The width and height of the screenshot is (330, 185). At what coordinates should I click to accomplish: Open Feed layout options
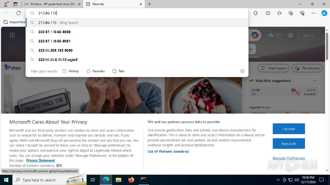coord(274,68)
